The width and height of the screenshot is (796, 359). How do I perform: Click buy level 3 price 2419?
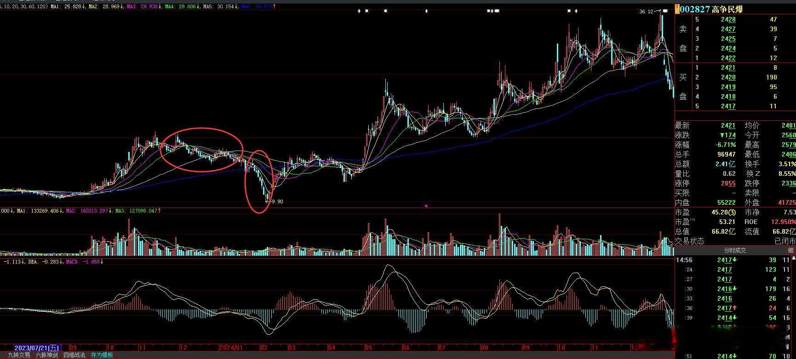728,87
